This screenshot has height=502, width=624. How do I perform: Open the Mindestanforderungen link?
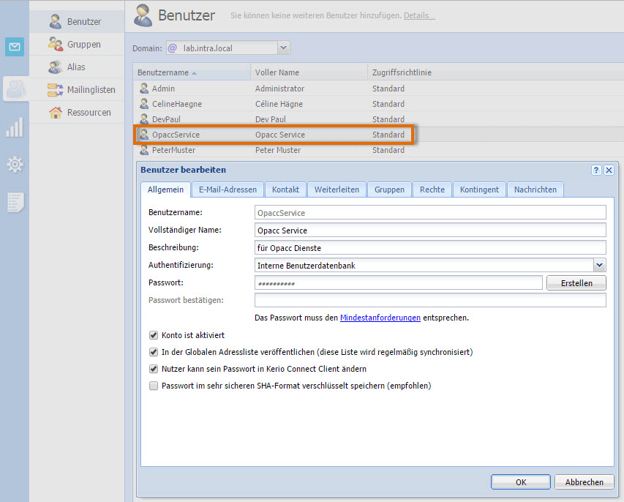click(380, 318)
